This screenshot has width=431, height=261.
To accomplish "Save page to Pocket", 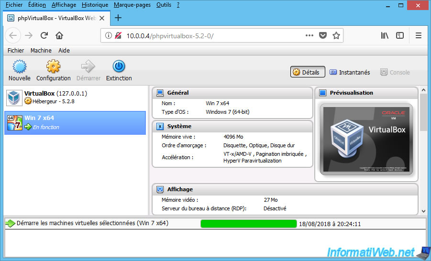I will click(323, 35).
